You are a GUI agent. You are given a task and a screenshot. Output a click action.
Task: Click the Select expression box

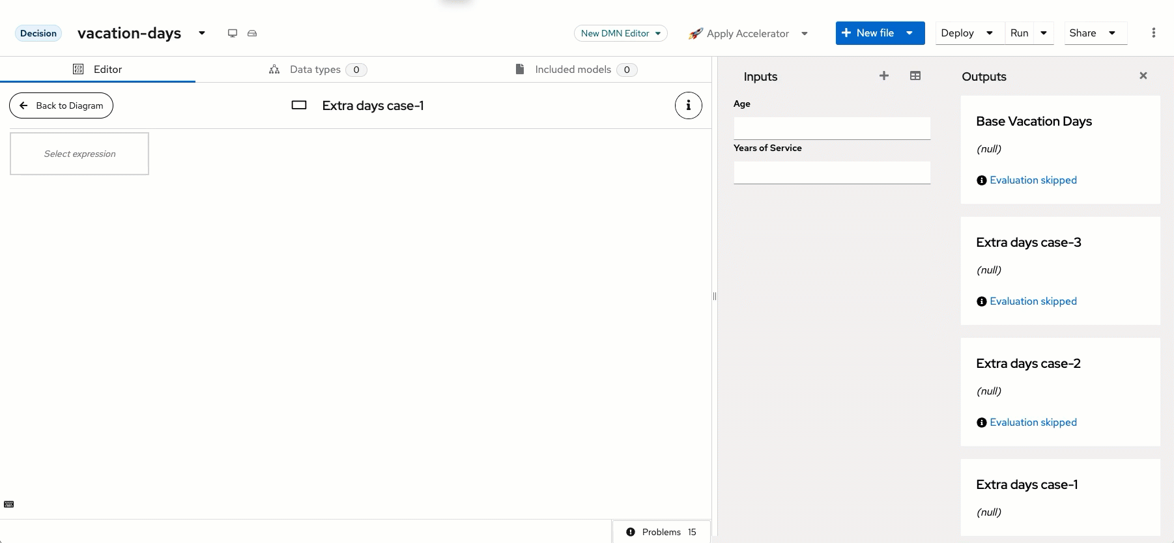point(79,154)
